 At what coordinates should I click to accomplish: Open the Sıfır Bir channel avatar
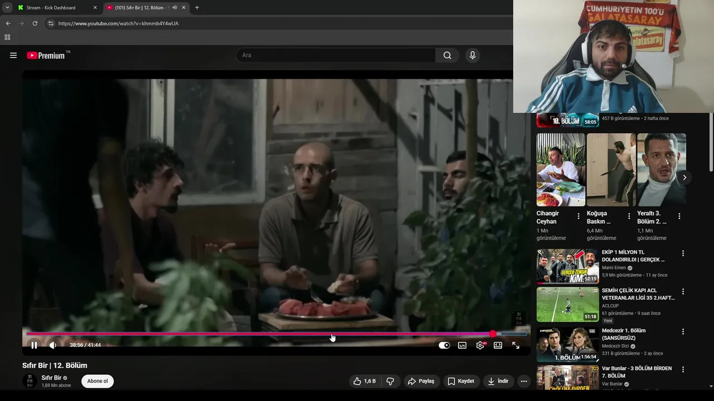click(x=30, y=381)
